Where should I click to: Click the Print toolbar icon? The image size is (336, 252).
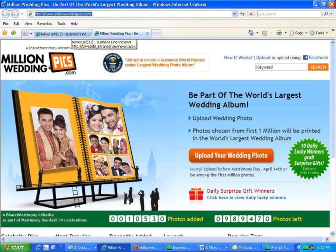pyautogui.click(x=279, y=33)
